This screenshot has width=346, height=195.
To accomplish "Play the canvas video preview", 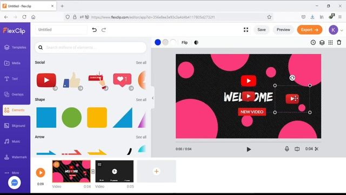I will (249, 149).
